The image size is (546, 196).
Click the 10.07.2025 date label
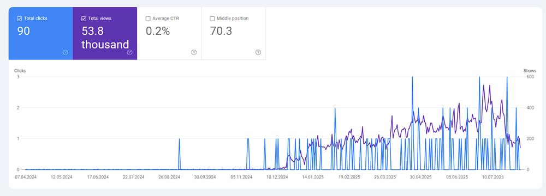[492, 177]
